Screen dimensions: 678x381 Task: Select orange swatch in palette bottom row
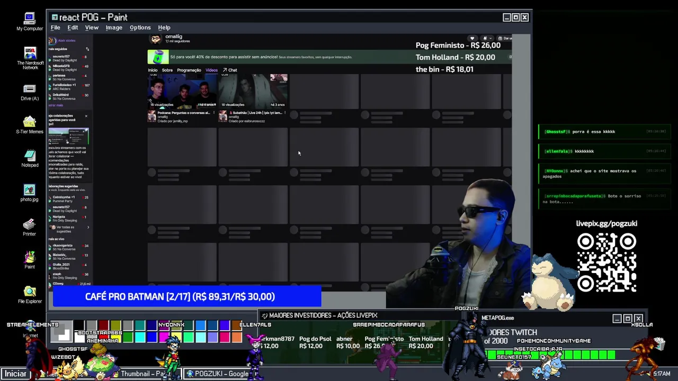pyautogui.click(x=237, y=337)
